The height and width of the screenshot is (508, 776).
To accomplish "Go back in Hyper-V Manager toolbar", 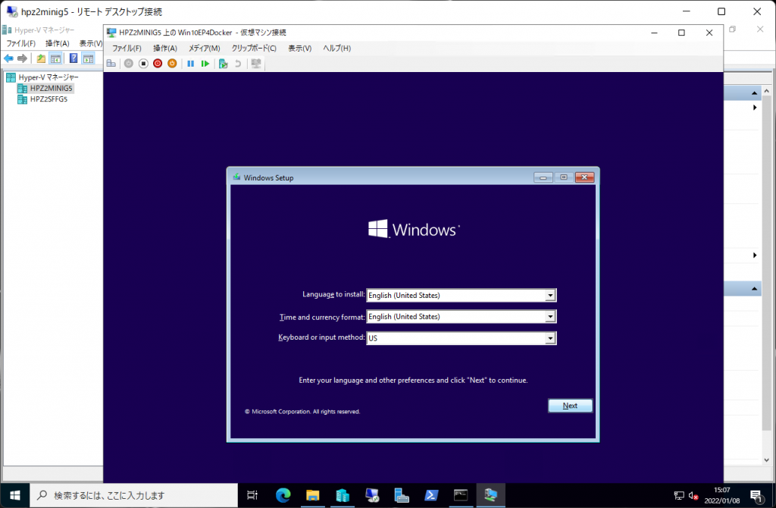I will (8, 58).
